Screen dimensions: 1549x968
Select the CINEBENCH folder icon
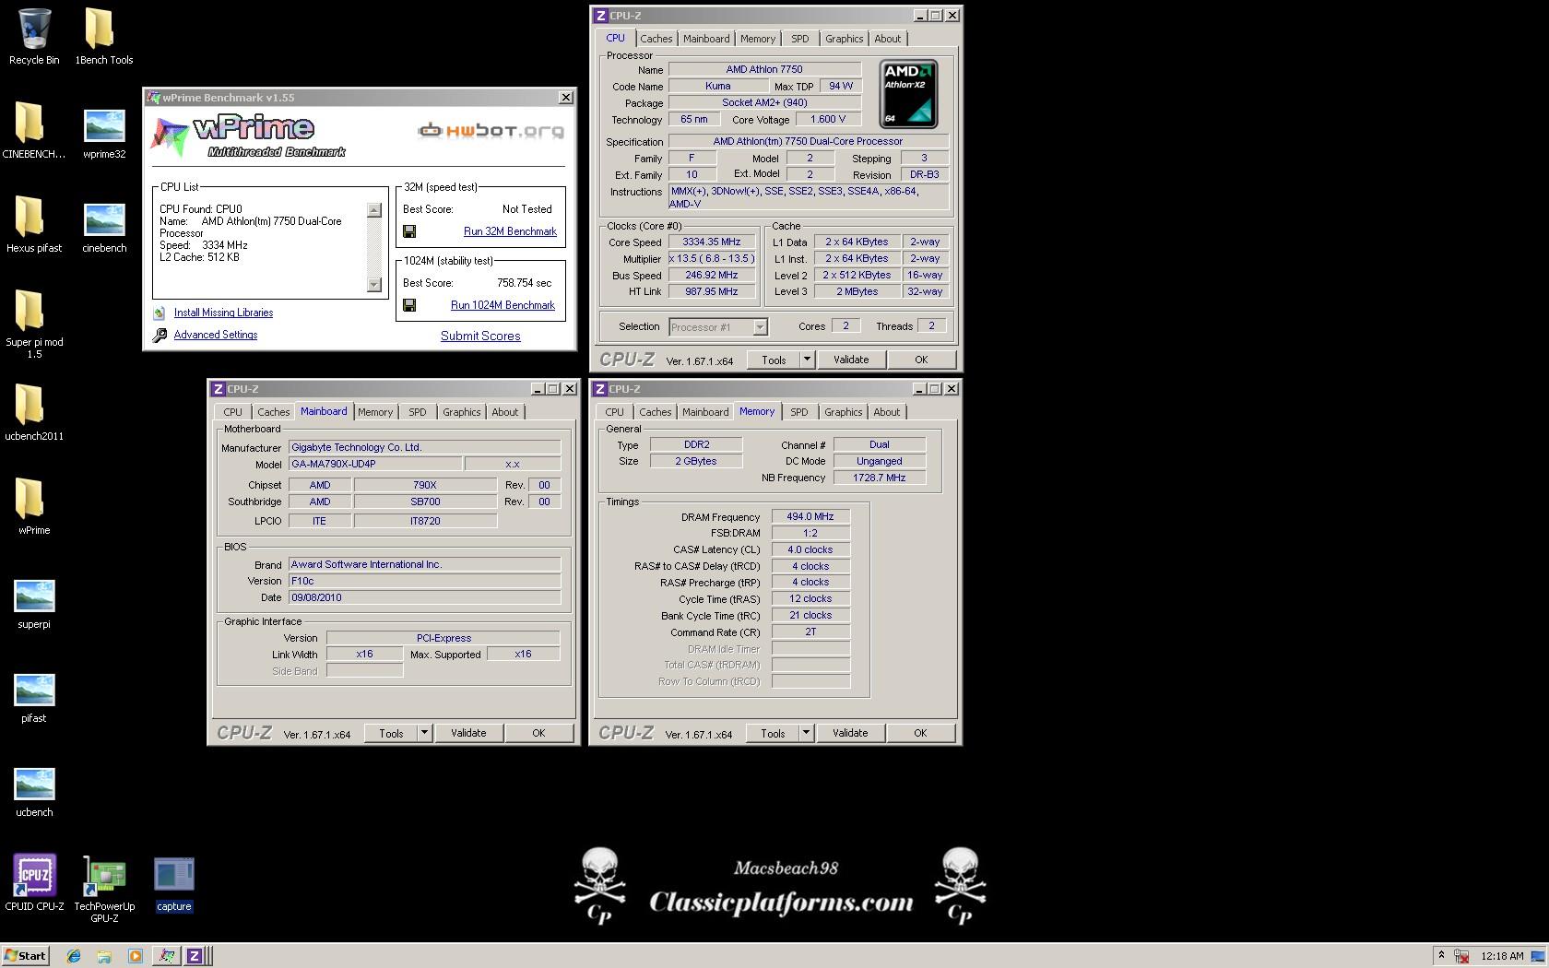click(30, 124)
